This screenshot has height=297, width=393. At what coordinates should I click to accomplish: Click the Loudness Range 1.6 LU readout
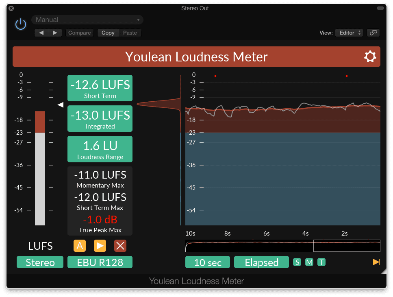pos(100,149)
